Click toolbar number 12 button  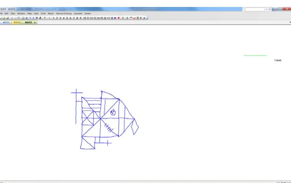coord(91,18)
